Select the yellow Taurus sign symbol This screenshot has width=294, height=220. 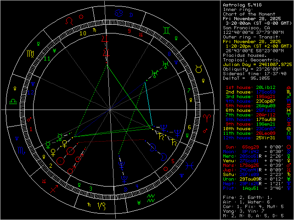click(x=198, y=69)
